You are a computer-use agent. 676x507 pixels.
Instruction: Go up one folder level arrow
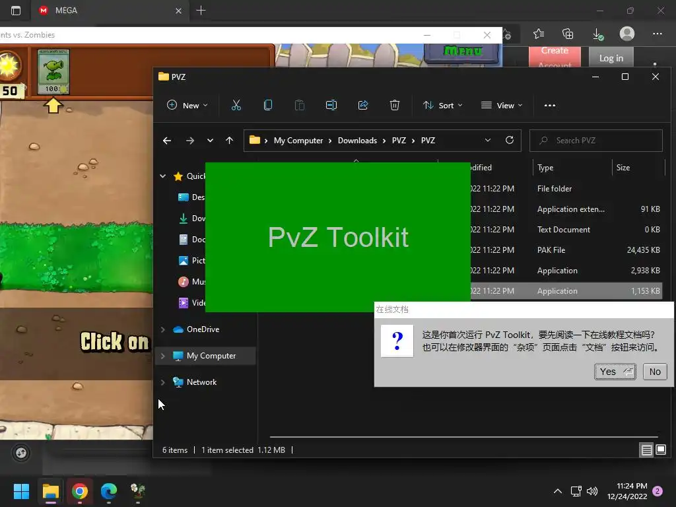(229, 141)
